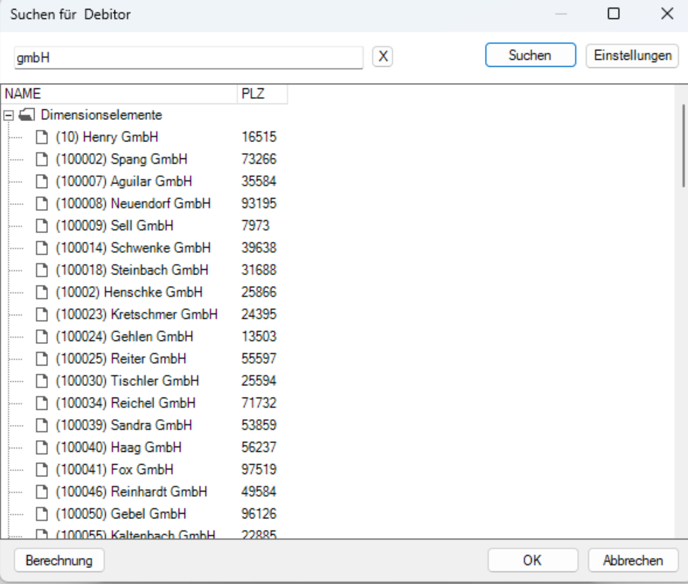Viewport: 688px width, 584px height.
Task: Select the (100008) Neuendorf GmbH entry
Action: point(133,204)
